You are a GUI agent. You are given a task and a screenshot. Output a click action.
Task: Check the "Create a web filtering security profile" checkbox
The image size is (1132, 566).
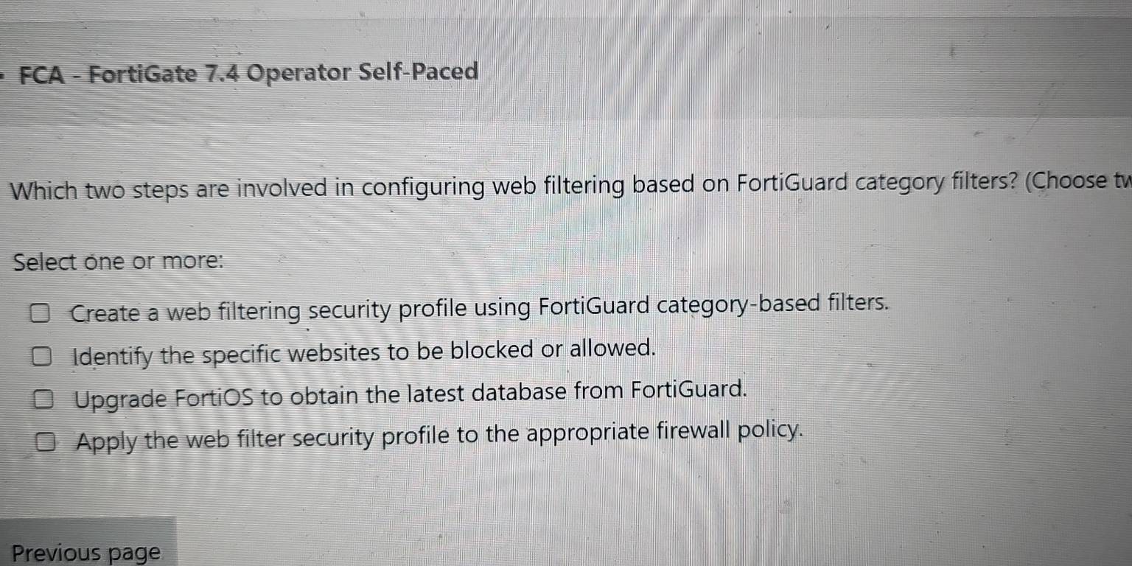tap(41, 315)
